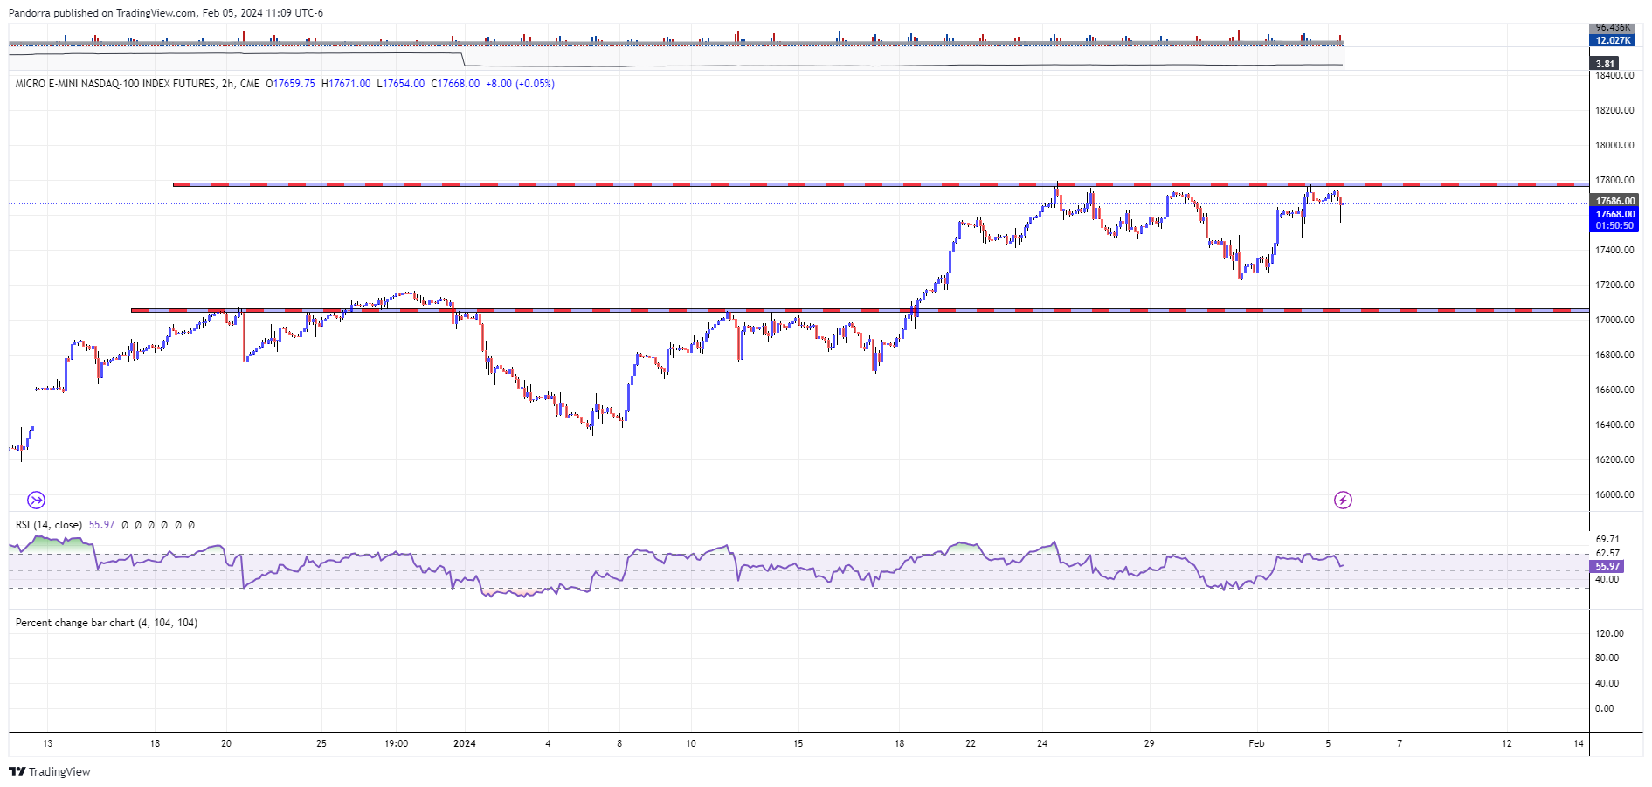Click the 80.00 percent change scale value
Screen dimensions: 1652x787
[1607, 658]
